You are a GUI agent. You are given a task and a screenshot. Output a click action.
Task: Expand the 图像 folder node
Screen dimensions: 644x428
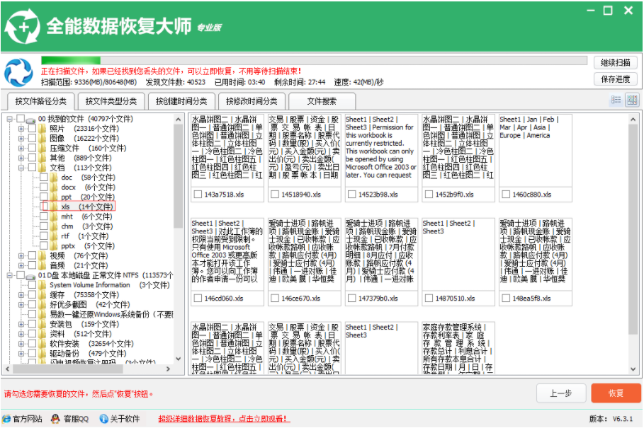(21, 138)
